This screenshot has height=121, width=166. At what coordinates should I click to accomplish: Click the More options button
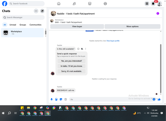[x=132, y=26]
